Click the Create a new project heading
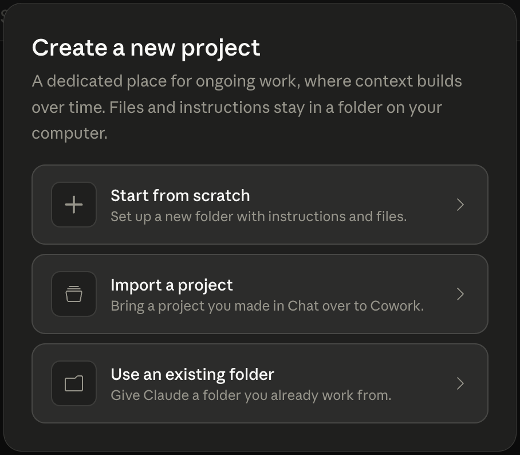Screen dimensions: 520x455 click(x=146, y=49)
